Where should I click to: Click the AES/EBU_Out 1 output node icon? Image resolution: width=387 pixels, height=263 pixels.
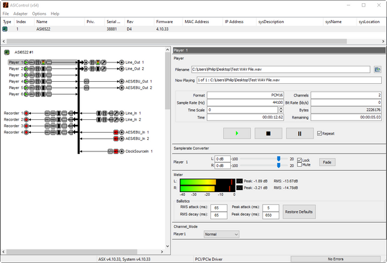coord(121,81)
